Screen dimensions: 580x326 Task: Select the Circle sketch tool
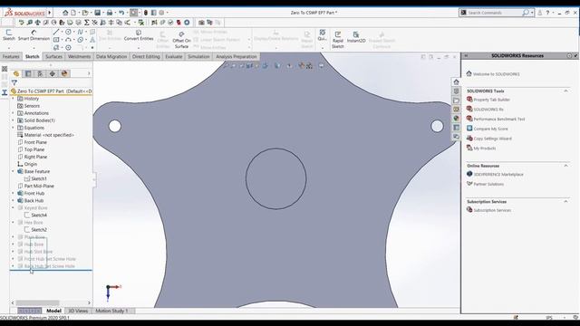click(68, 33)
